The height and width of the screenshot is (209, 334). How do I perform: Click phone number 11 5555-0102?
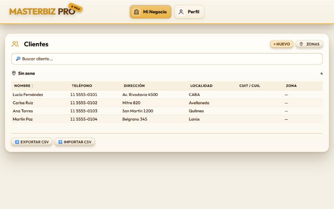(x=84, y=103)
